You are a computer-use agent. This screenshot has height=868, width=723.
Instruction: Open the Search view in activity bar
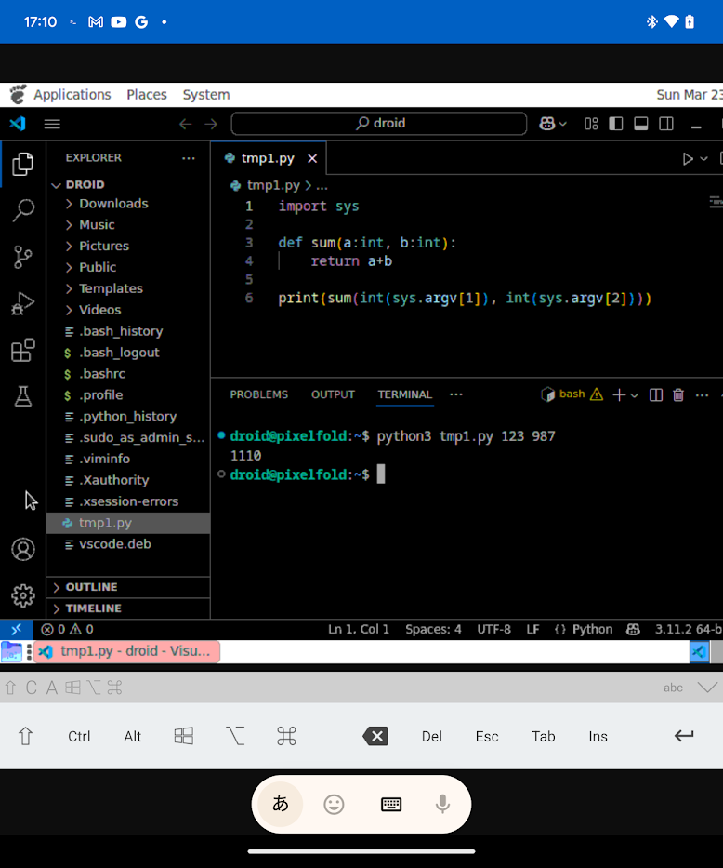click(x=22, y=210)
